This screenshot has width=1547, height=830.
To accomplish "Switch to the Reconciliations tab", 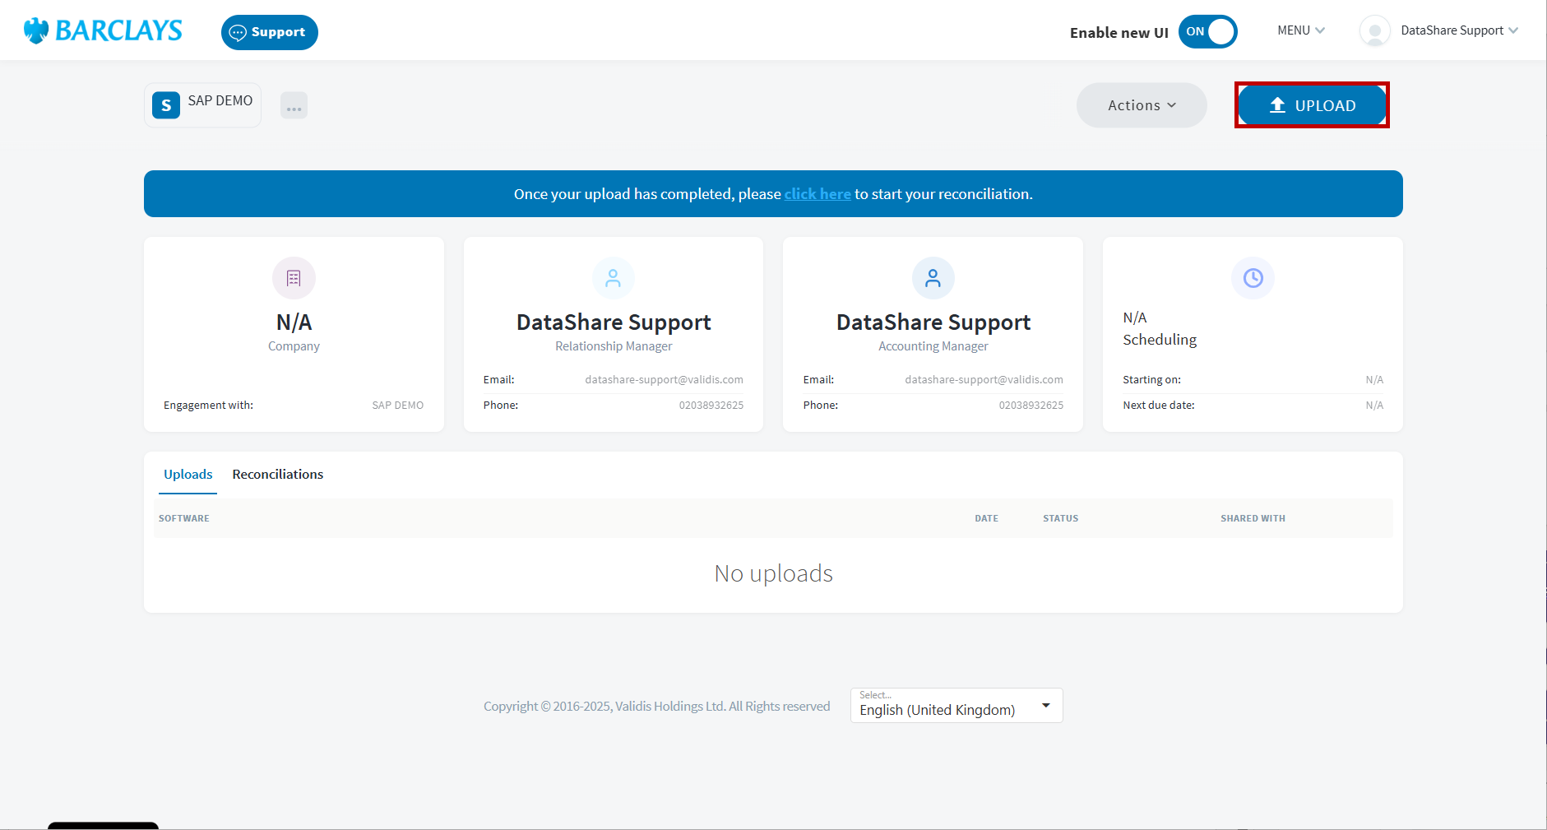I will pyautogui.click(x=277, y=475).
